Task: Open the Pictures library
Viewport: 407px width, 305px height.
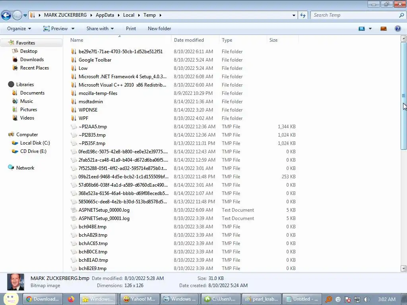Action: [29, 110]
